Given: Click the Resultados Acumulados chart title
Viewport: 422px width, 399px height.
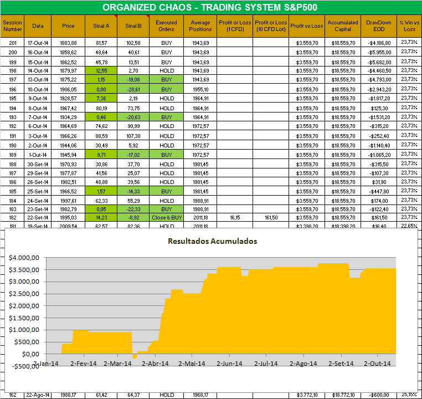Looking at the screenshot, I should [212, 241].
